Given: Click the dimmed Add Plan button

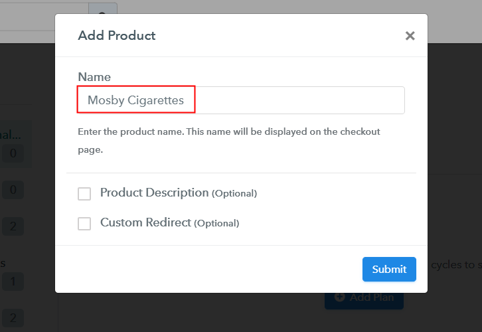Looking at the screenshot, I should 364,297.
